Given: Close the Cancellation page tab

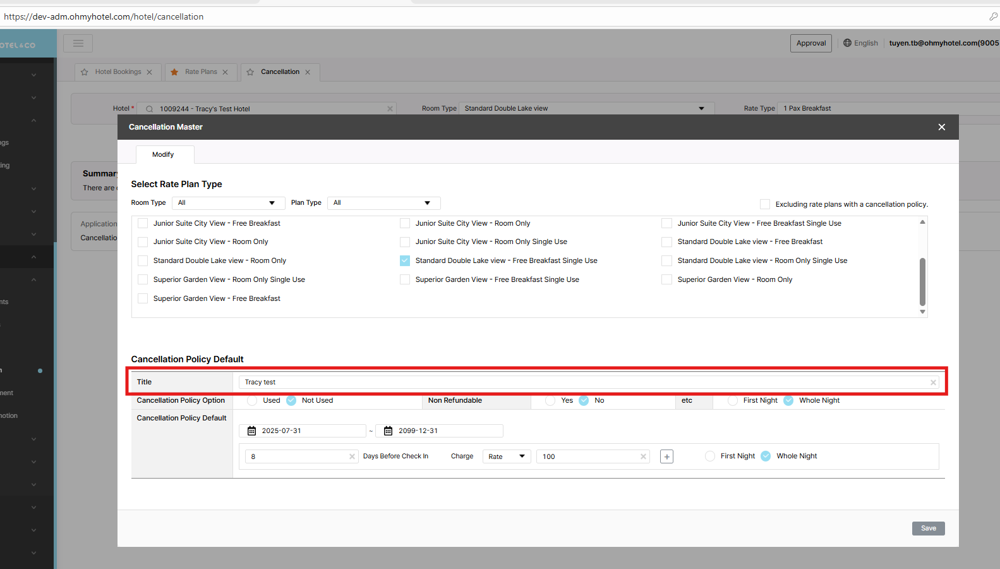Looking at the screenshot, I should (x=308, y=72).
